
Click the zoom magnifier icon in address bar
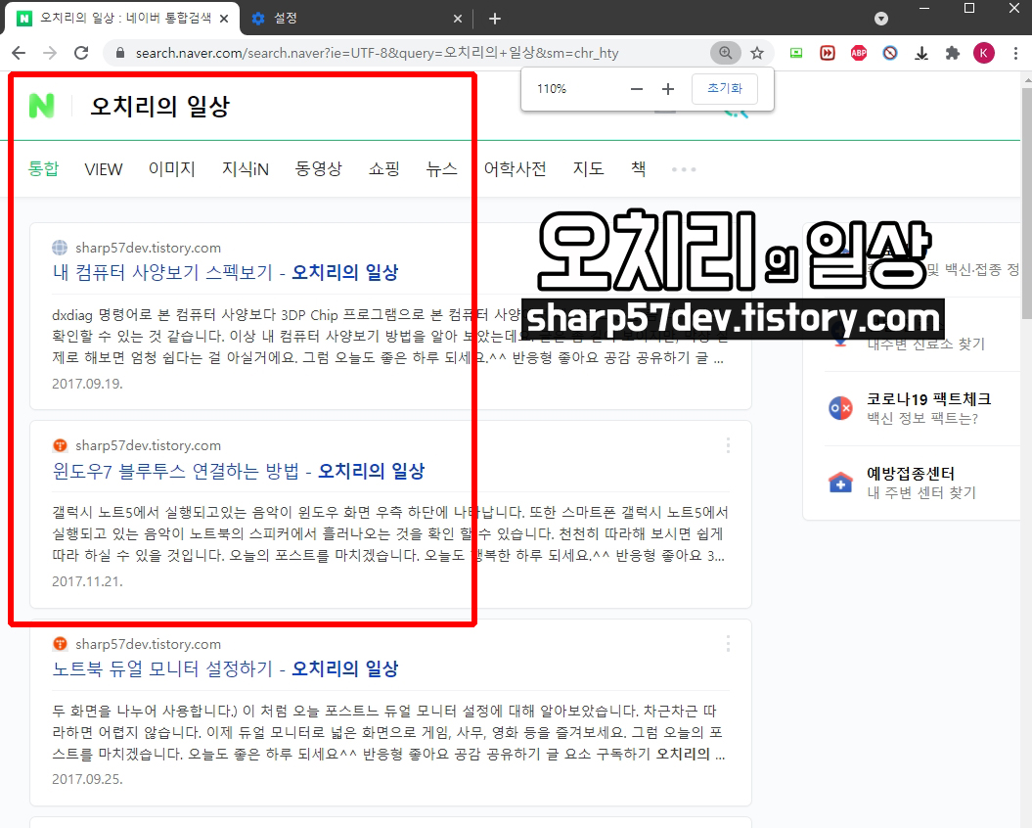tap(725, 53)
